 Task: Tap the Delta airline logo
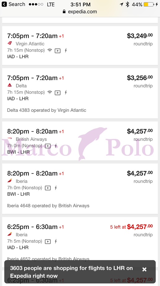[x=10, y=85]
